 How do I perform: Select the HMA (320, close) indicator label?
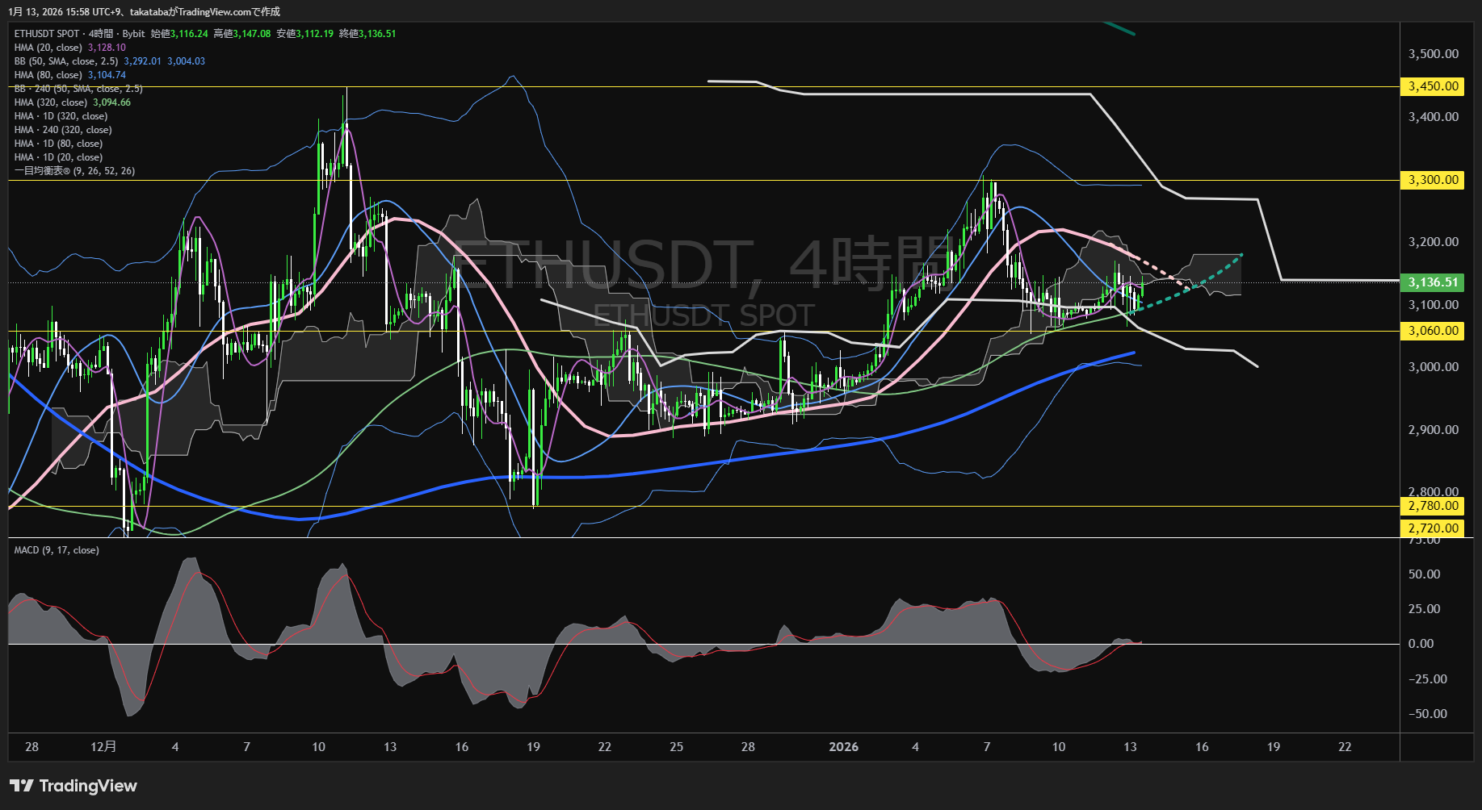(x=51, y=102)
